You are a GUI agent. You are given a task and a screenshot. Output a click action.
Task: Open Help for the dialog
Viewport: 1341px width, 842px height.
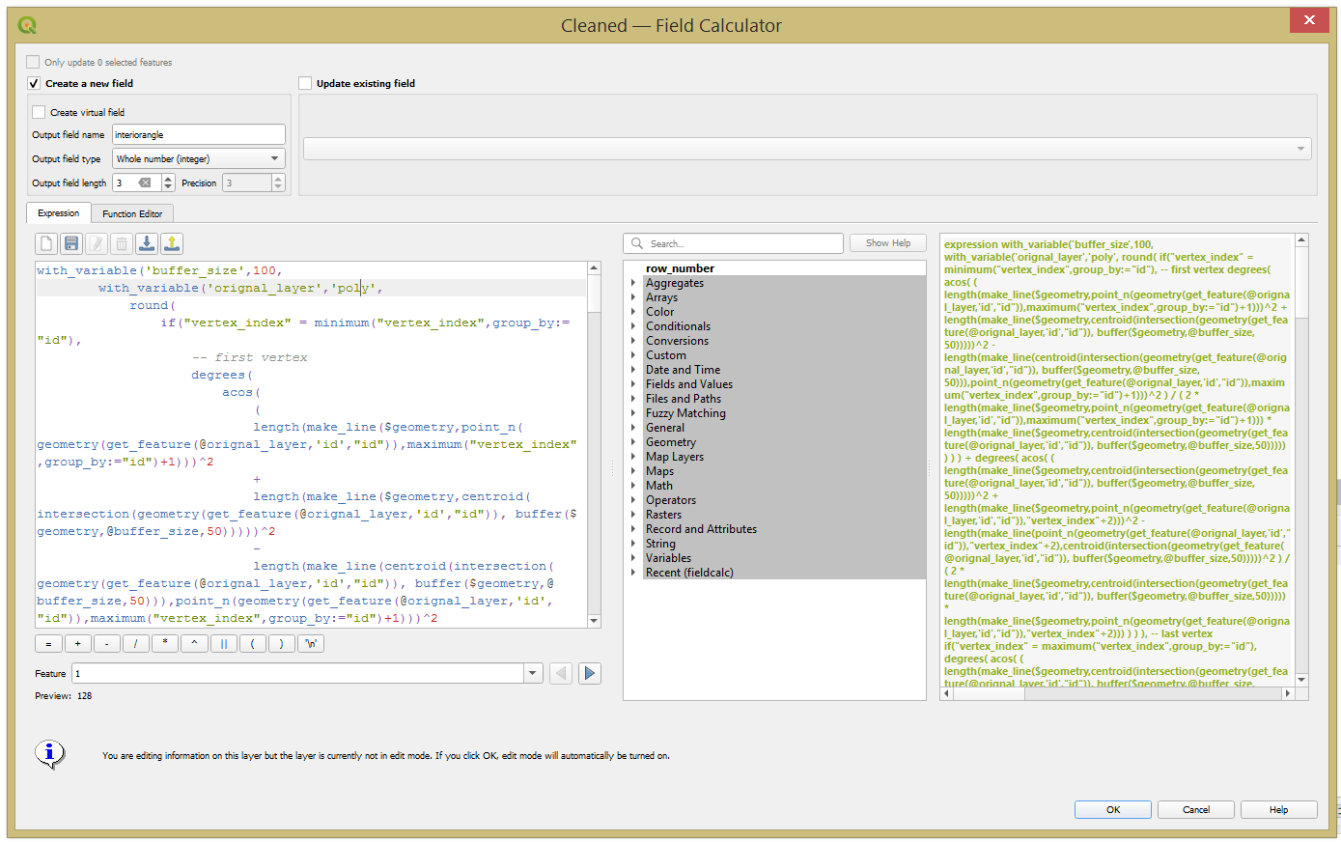click(x=1279, y=809)
